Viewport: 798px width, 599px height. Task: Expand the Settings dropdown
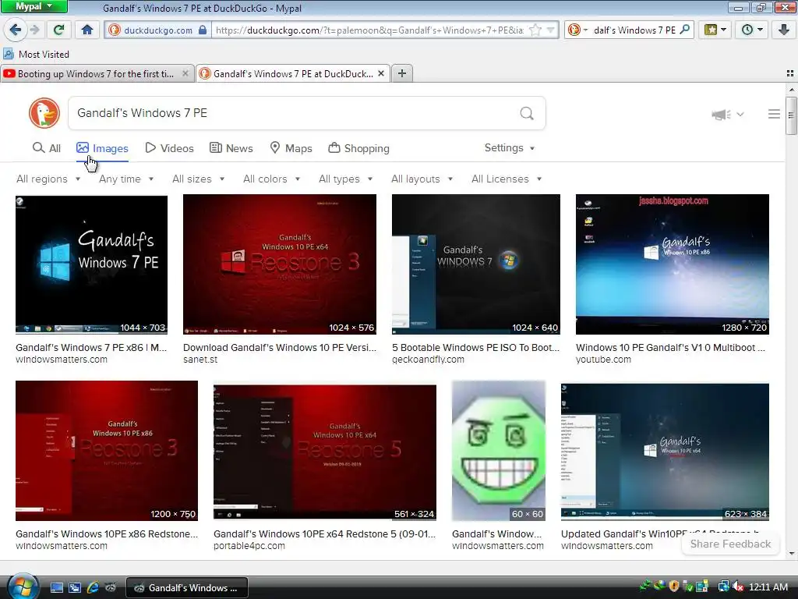point(510,147)
